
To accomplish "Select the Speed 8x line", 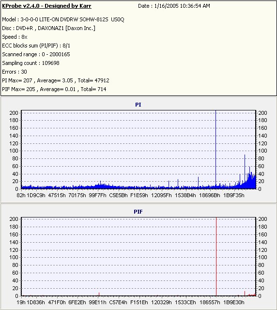I will (x=15, y=37).
